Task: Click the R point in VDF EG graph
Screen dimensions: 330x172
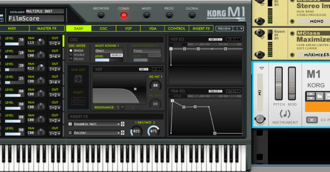Action: tap(226, 49)
